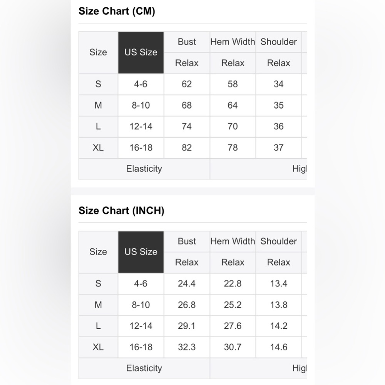Click shoulder value 36 in CM chart
The height and width of the screenshot is (385, 385).
(279, 126)
